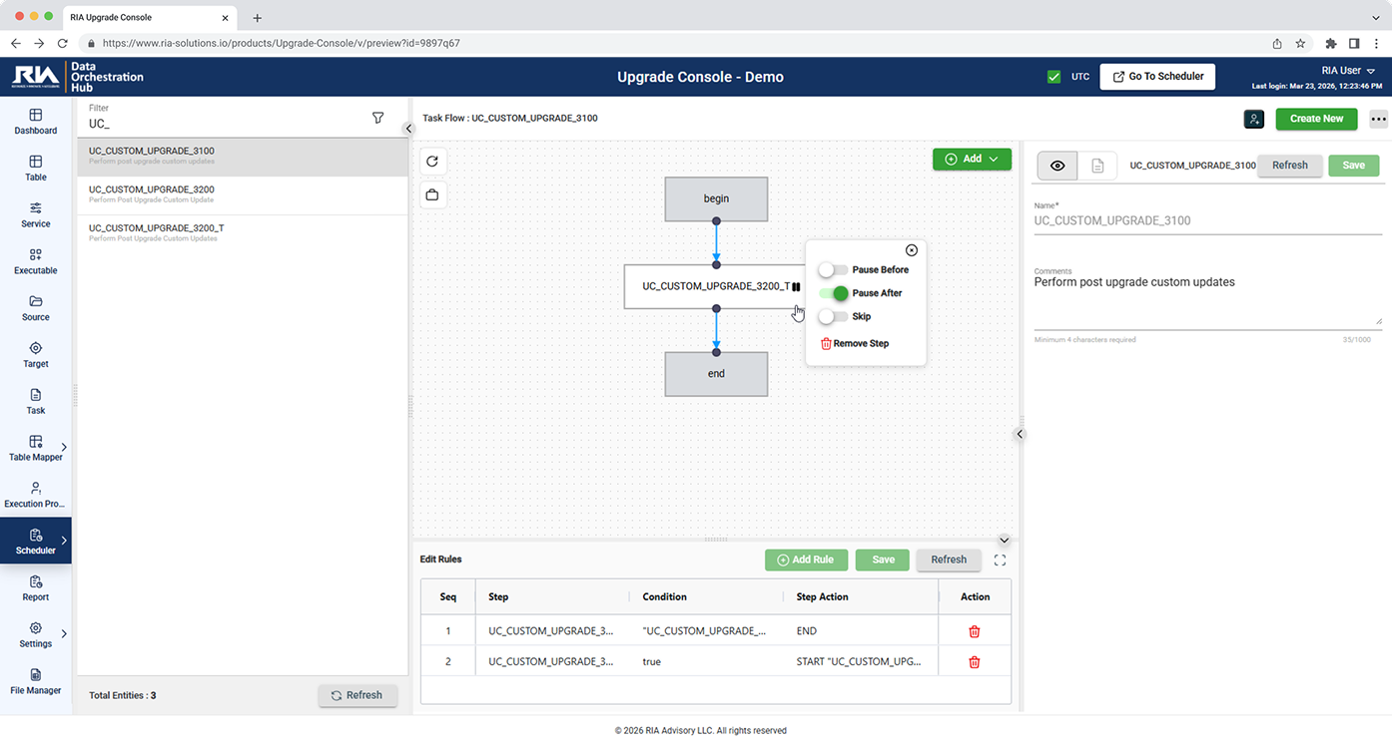Click Save in the details panel header
Viewport: 1392px width, 746px height.
click(x=1353, y=166)
